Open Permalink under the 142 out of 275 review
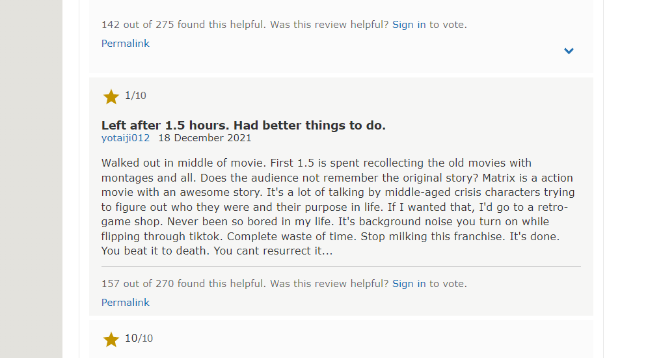661x358 pixels. [125, 44]
